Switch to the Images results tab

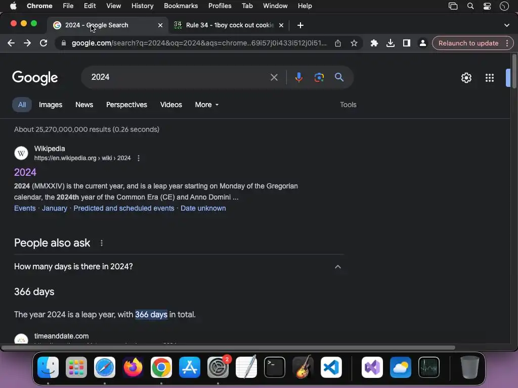pos(51,105)
